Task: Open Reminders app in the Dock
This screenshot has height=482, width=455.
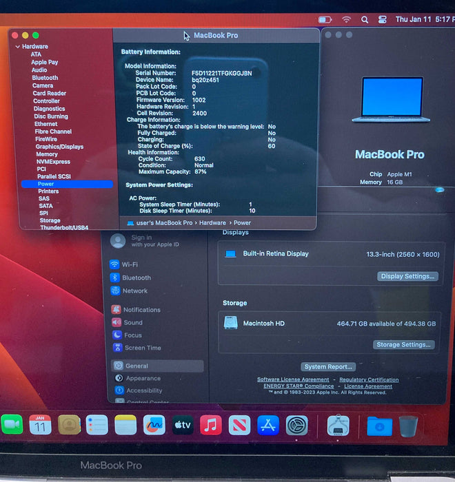Action: (97, 425)
